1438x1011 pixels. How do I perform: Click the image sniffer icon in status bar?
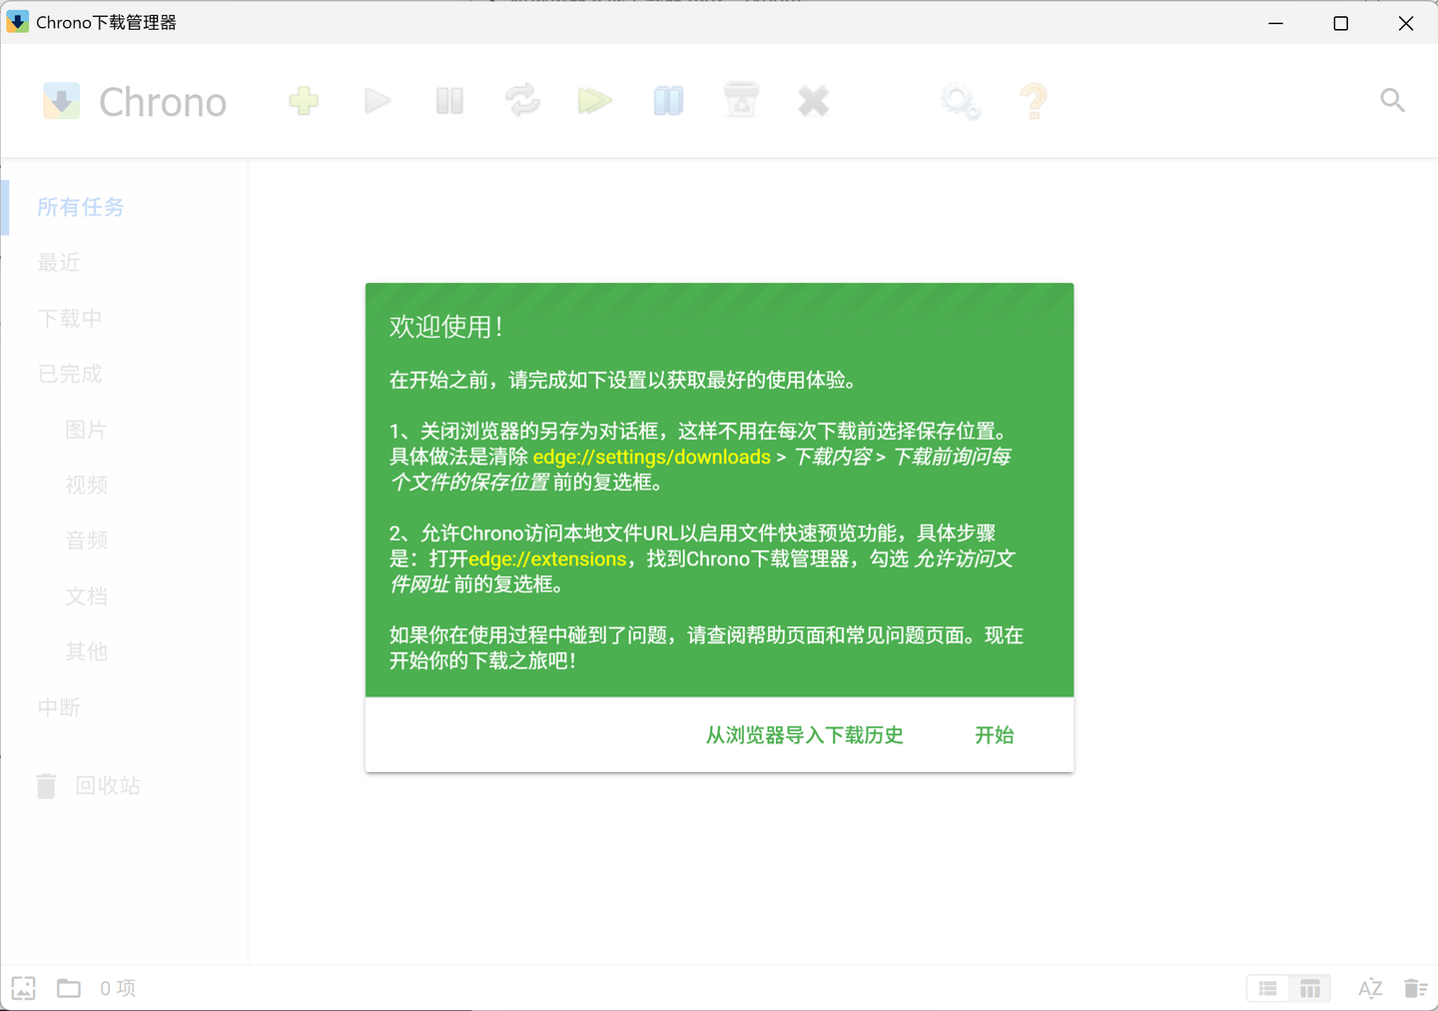[x=24, y=988]
